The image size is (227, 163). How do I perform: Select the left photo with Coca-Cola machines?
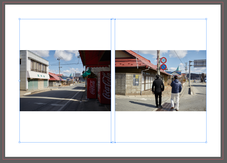[65, 81]
